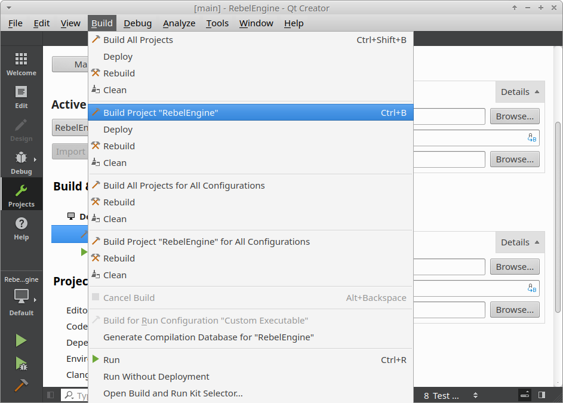This screenshot has height=403, width=563.
Task: Open the File menu
Action: tap(16, 23)
